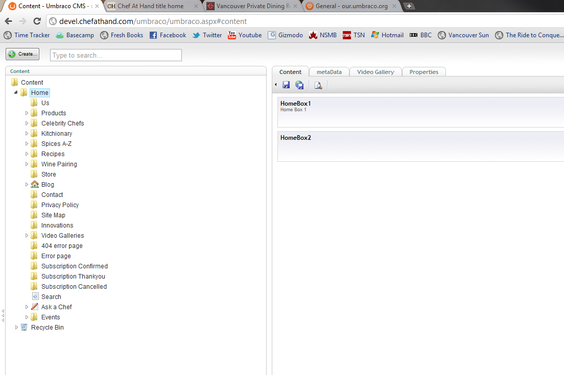Viewport: 564px width, 375px height.
Task: Click the pencil icon beside Ask a Chef
Action: coord(35,307)
